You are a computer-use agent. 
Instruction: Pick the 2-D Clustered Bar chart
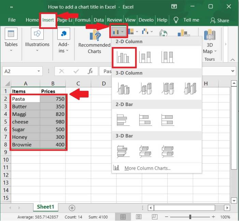123,120
